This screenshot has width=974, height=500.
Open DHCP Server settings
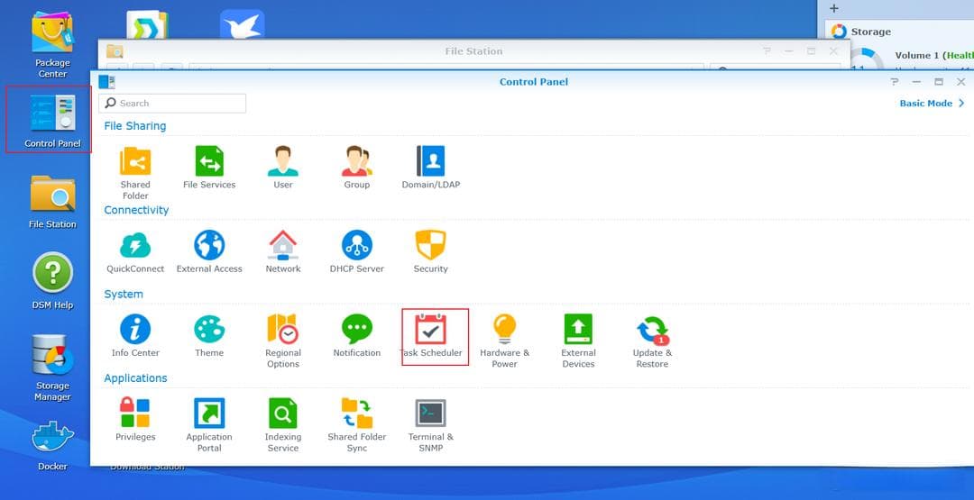pos(356,251)
